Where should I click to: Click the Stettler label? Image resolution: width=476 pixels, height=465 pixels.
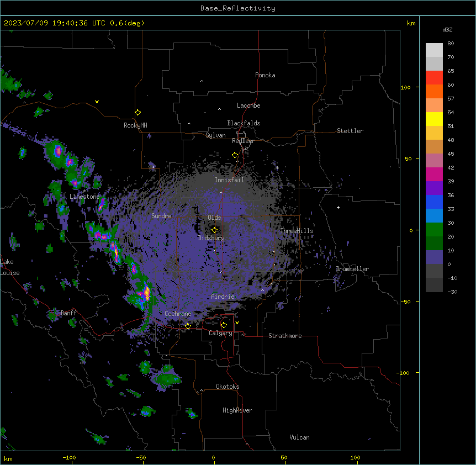tap(350, 131)
